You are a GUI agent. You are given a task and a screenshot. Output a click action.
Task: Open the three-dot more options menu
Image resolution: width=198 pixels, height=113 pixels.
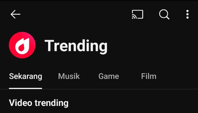tap(187, 14)
